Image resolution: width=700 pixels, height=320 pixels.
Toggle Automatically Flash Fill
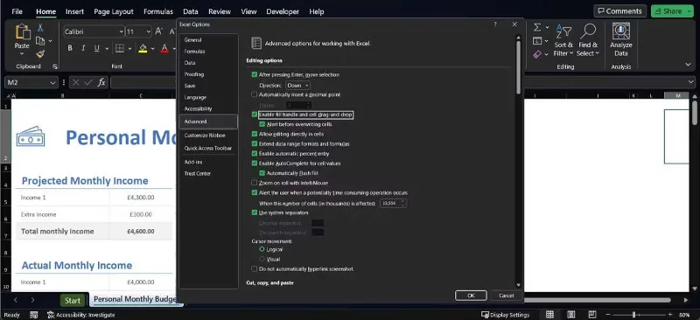click(x=262, y=173)
